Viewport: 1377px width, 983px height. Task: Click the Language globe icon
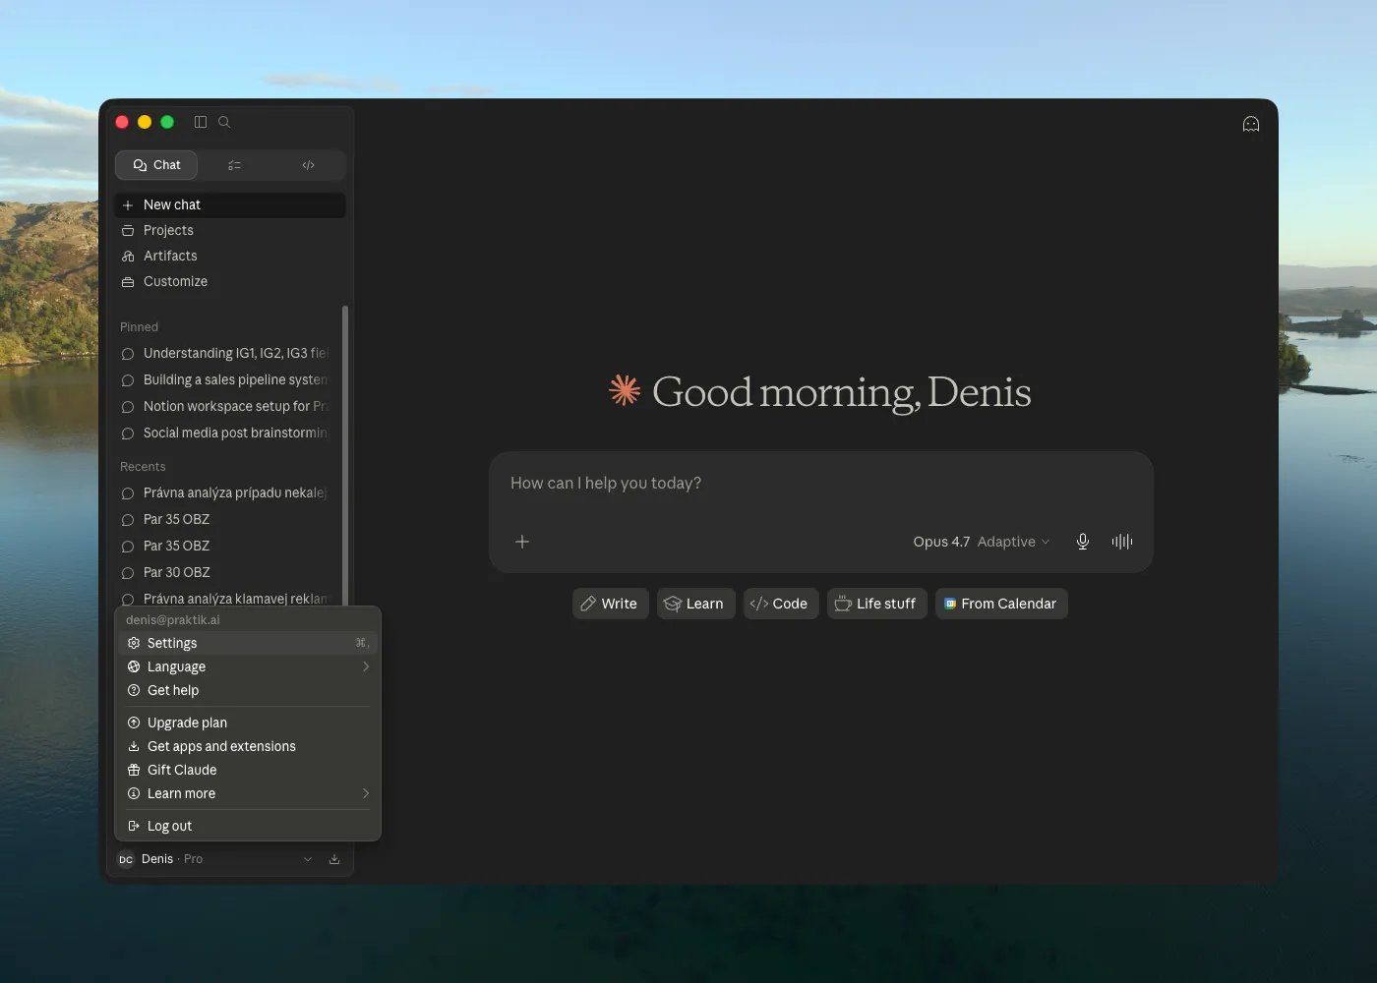click(134, 666)
